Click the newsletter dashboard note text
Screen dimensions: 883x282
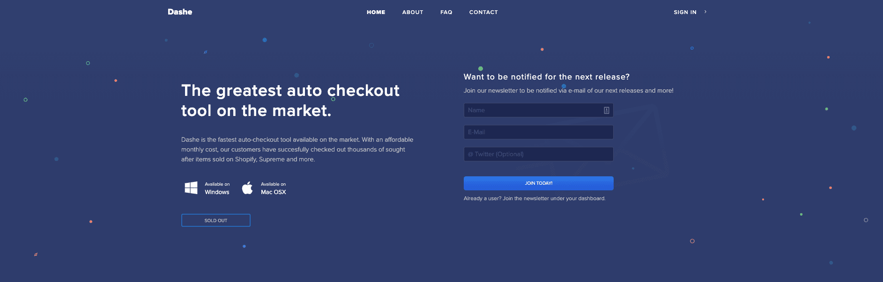click(x=534, y=199)
